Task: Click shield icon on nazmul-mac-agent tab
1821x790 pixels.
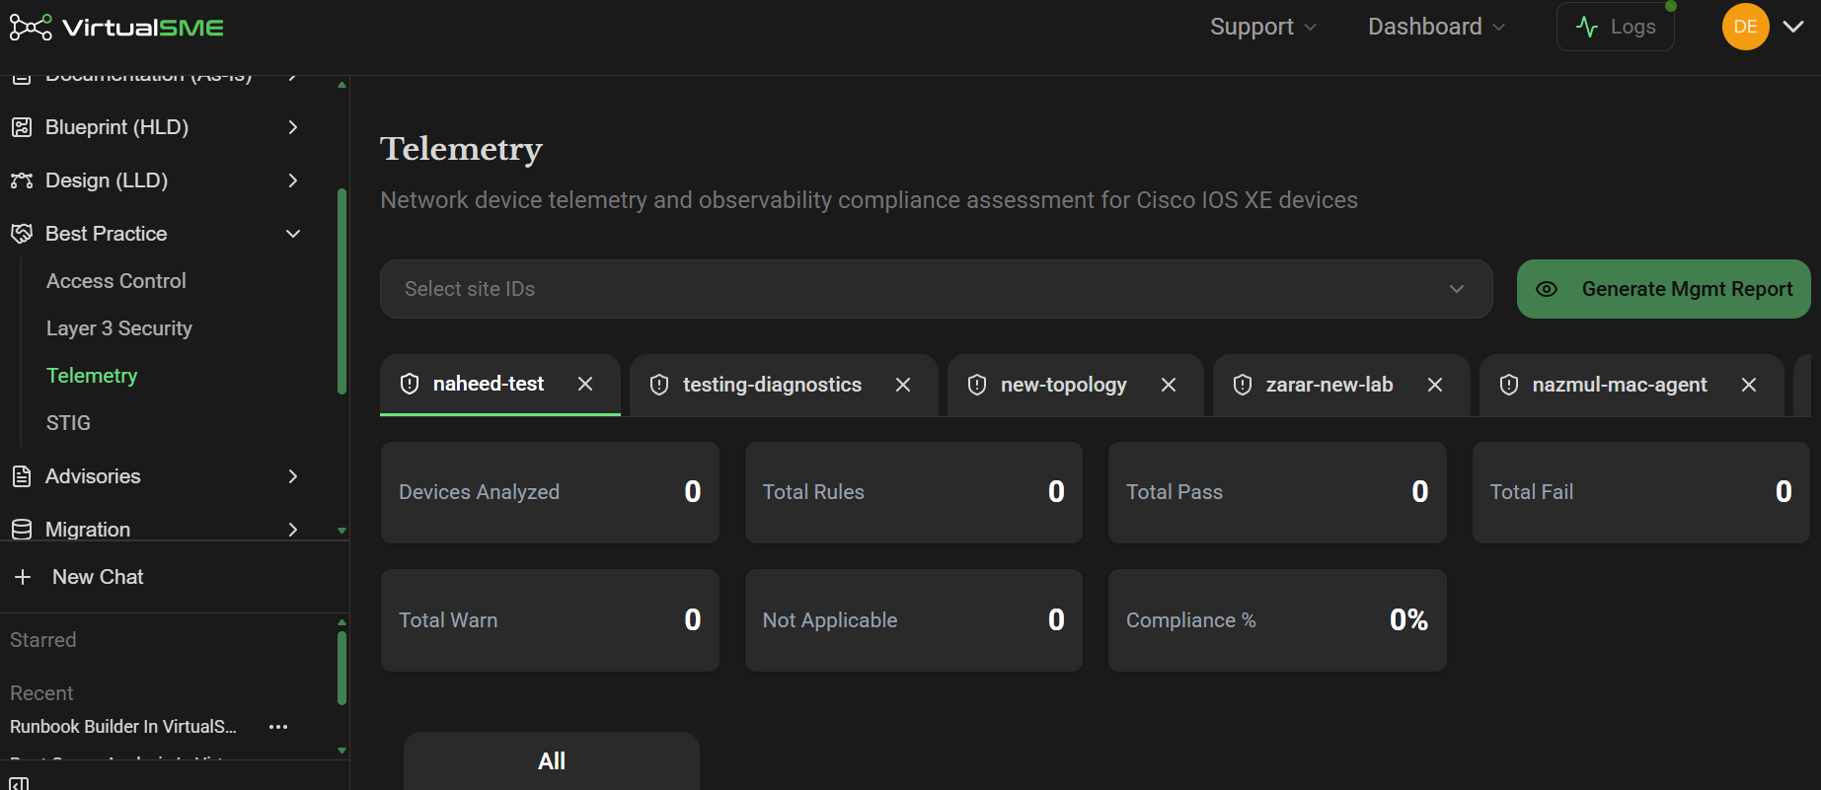Action: 1509,385
